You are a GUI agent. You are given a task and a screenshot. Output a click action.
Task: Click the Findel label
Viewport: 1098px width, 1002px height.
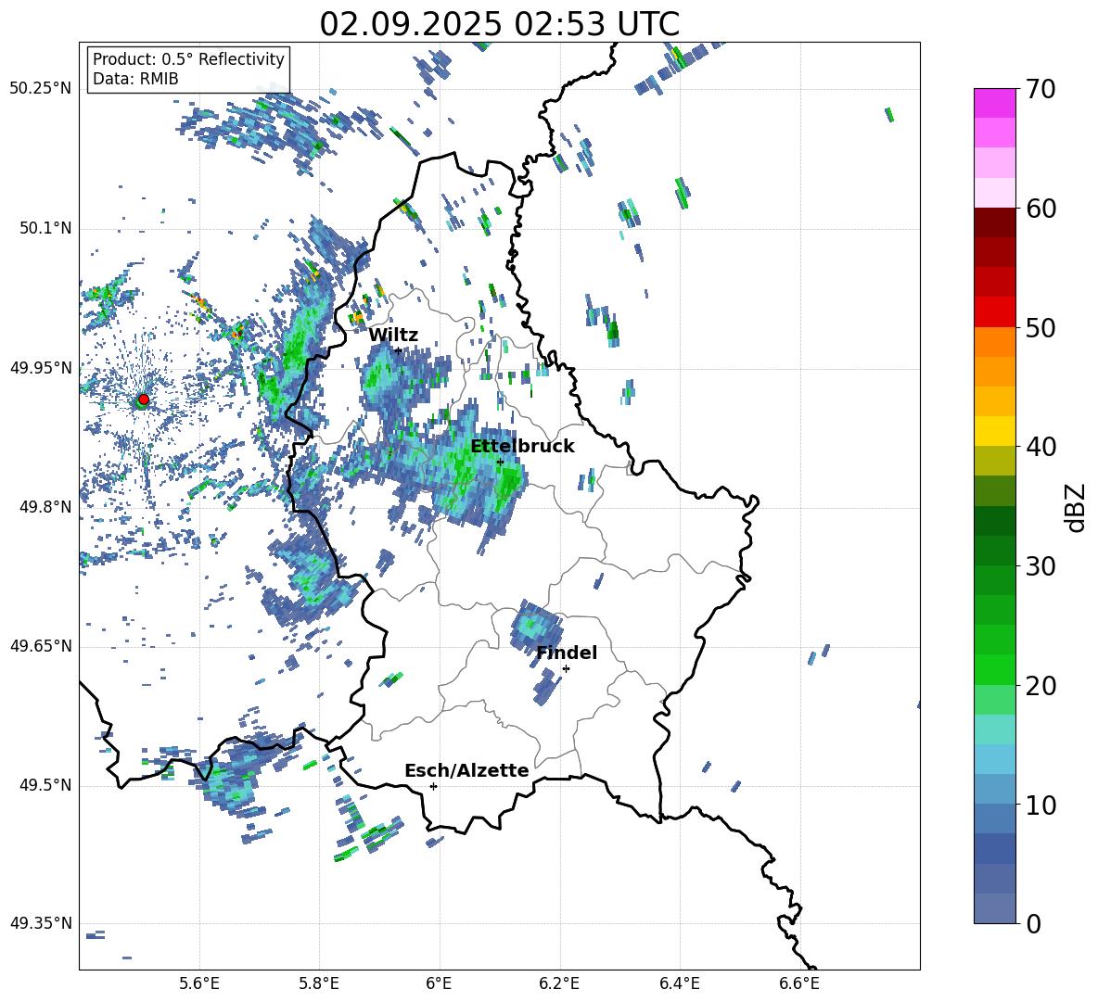[x=567, y=653]
